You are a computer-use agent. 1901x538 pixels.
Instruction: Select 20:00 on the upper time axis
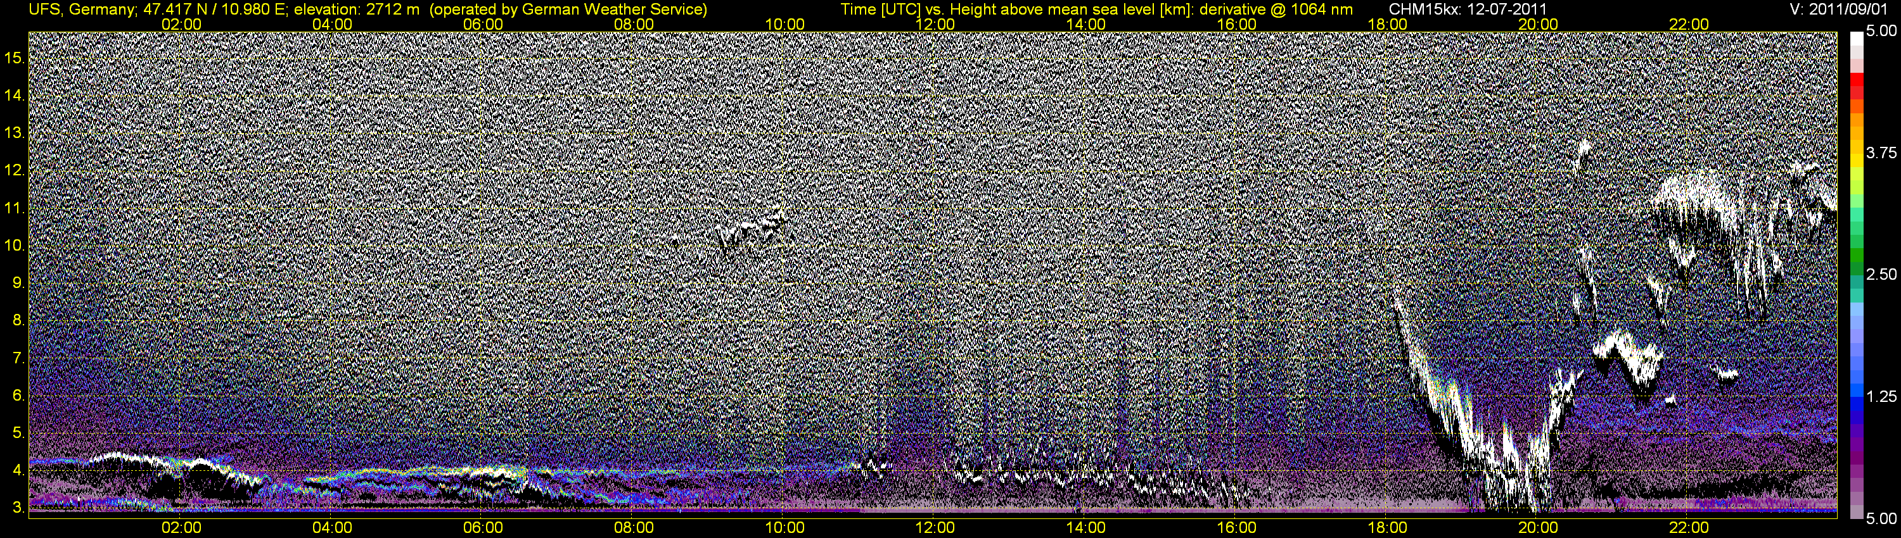pos(1538,24)
